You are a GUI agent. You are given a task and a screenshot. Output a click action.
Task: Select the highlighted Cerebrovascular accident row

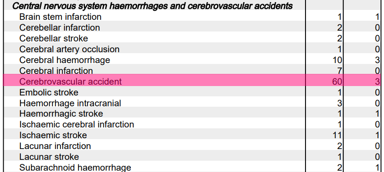coord(192,81)
